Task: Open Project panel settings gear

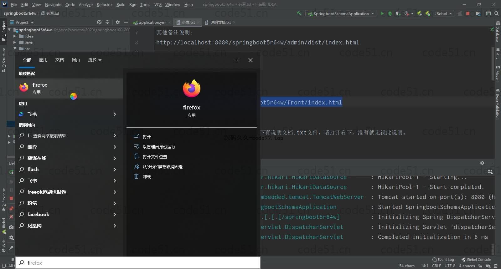Action: pos(118,22)
